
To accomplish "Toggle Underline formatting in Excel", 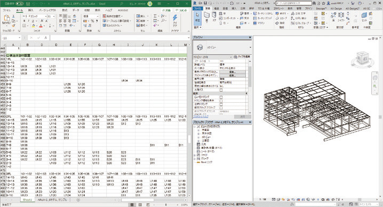I will (x=33, y=21).
